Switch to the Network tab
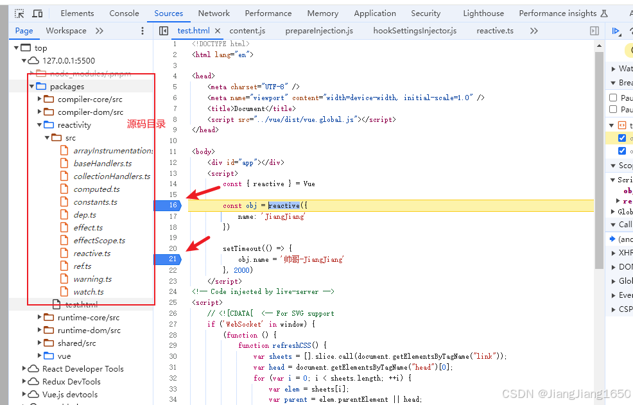Viewport: 633px width, 405px height. [x=214, y=13]
